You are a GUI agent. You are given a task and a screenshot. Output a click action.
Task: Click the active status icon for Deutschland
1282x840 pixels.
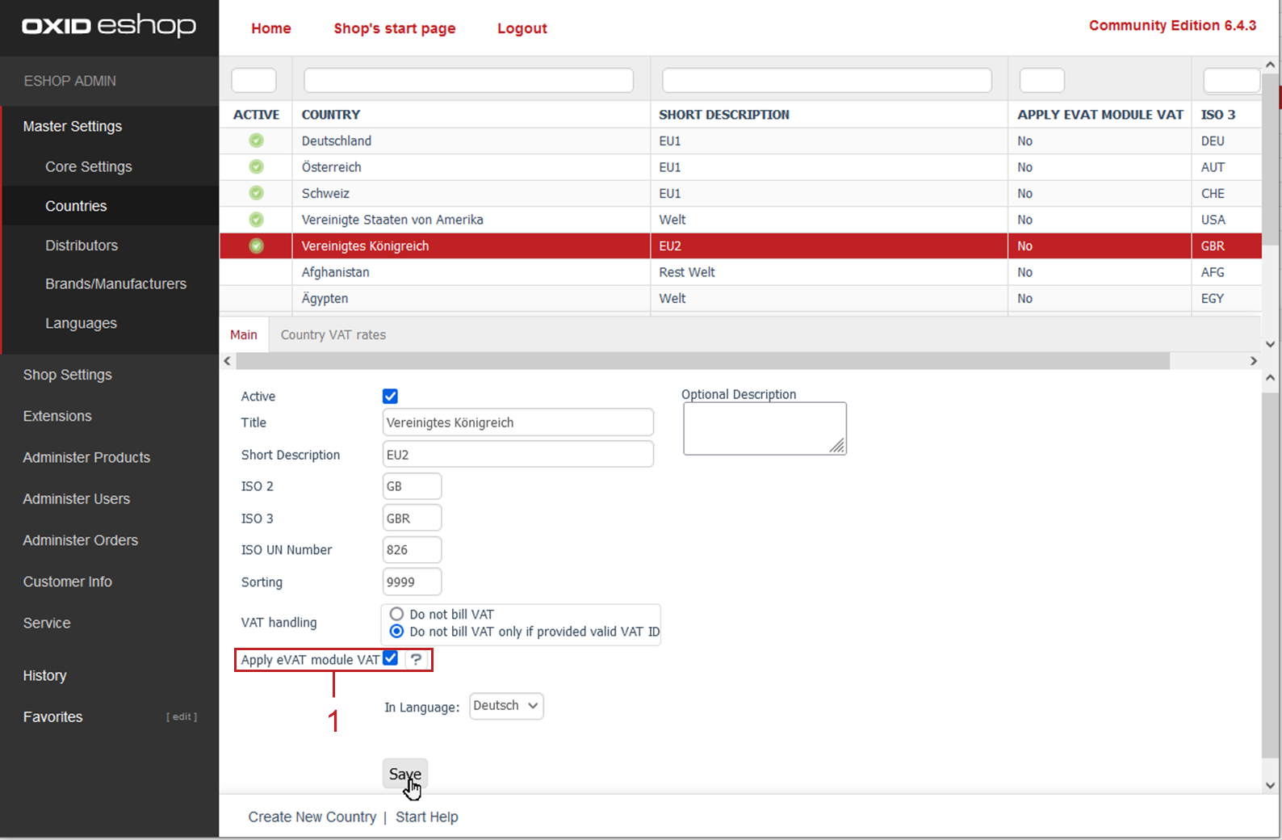256,141
